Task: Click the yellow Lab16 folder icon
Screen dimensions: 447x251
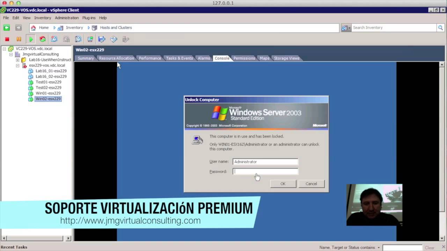Action: coord(24,60)
